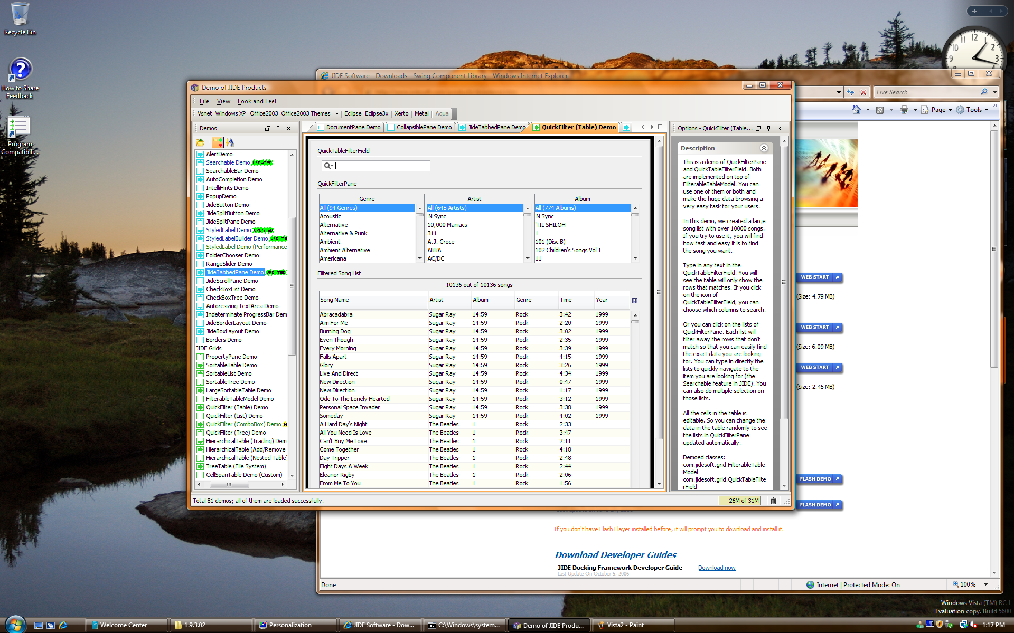Open the Home button dropdown arrow
Screen dimensions: 1014x633
[867, 110]
